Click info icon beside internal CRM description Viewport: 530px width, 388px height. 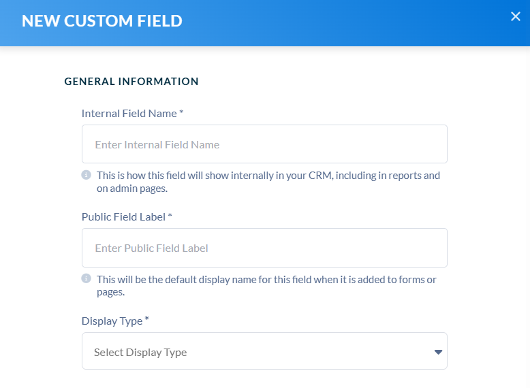pyautogui.click(x=87, y=175)
